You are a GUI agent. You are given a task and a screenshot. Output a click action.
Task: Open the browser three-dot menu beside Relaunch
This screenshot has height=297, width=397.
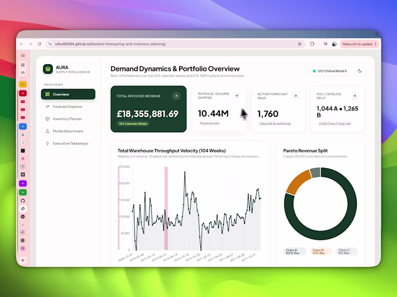coord(376,44)
